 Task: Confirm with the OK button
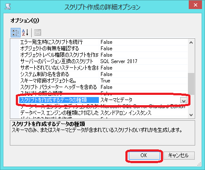(144, 155)
